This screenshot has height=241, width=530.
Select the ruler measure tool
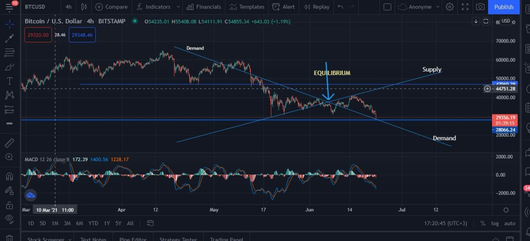[x=9, y=143]
